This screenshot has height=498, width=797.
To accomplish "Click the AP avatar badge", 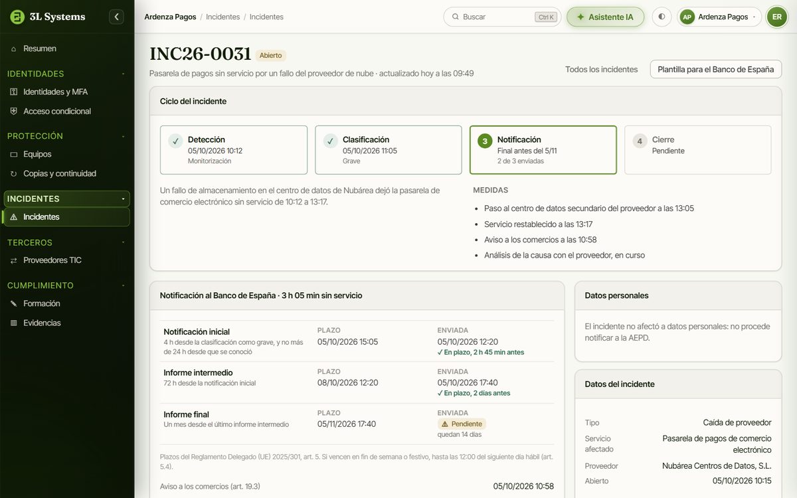I will pos(687,17).
